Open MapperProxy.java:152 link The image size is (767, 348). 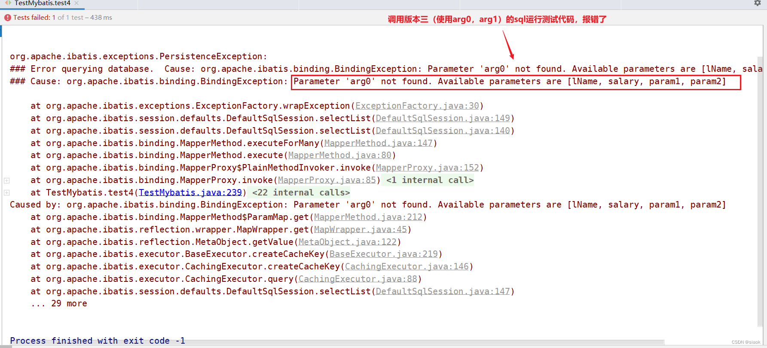[428, 168]
